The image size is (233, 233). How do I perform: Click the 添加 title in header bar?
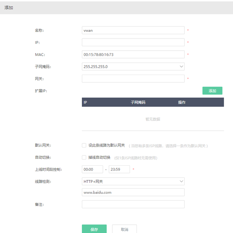tap(9, 8)
